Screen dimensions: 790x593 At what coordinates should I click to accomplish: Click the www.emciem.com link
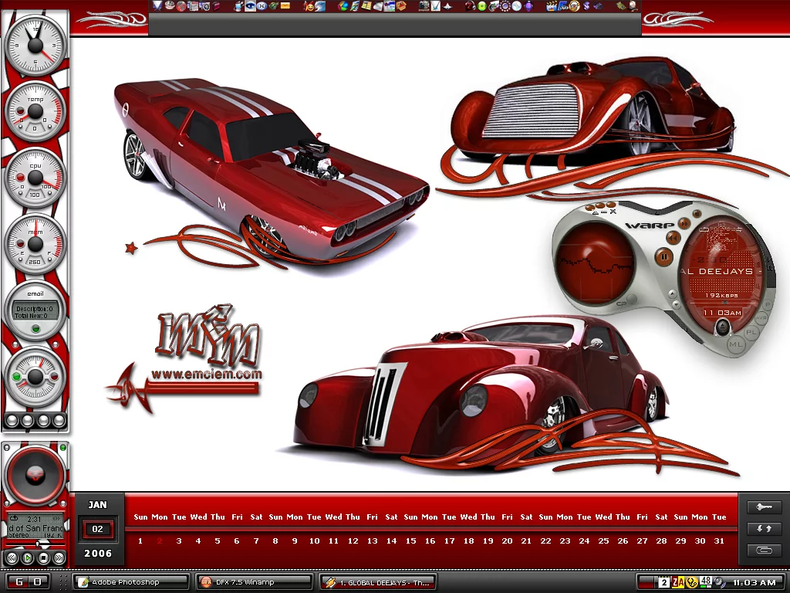(x=206, y=374)
